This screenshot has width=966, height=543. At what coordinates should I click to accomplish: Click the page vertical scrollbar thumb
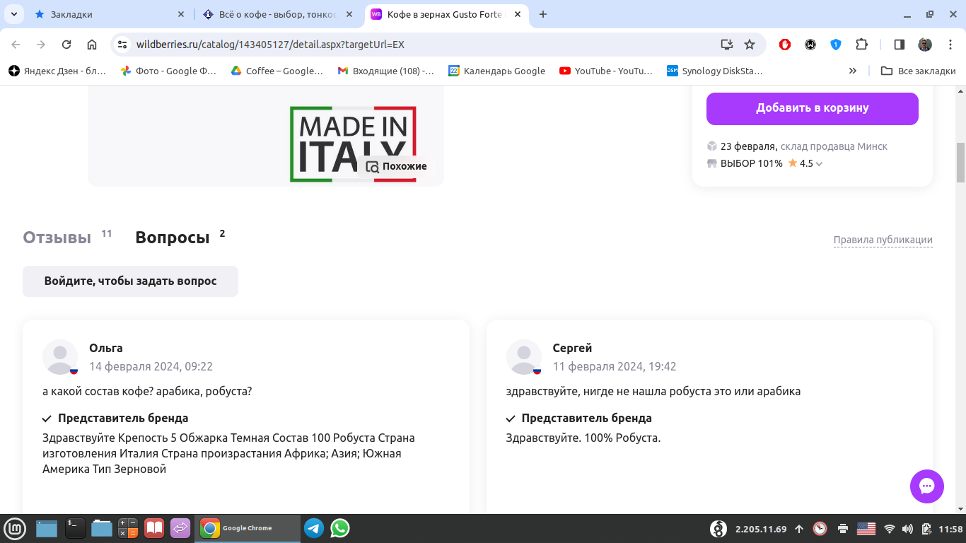tap(960, 163)
